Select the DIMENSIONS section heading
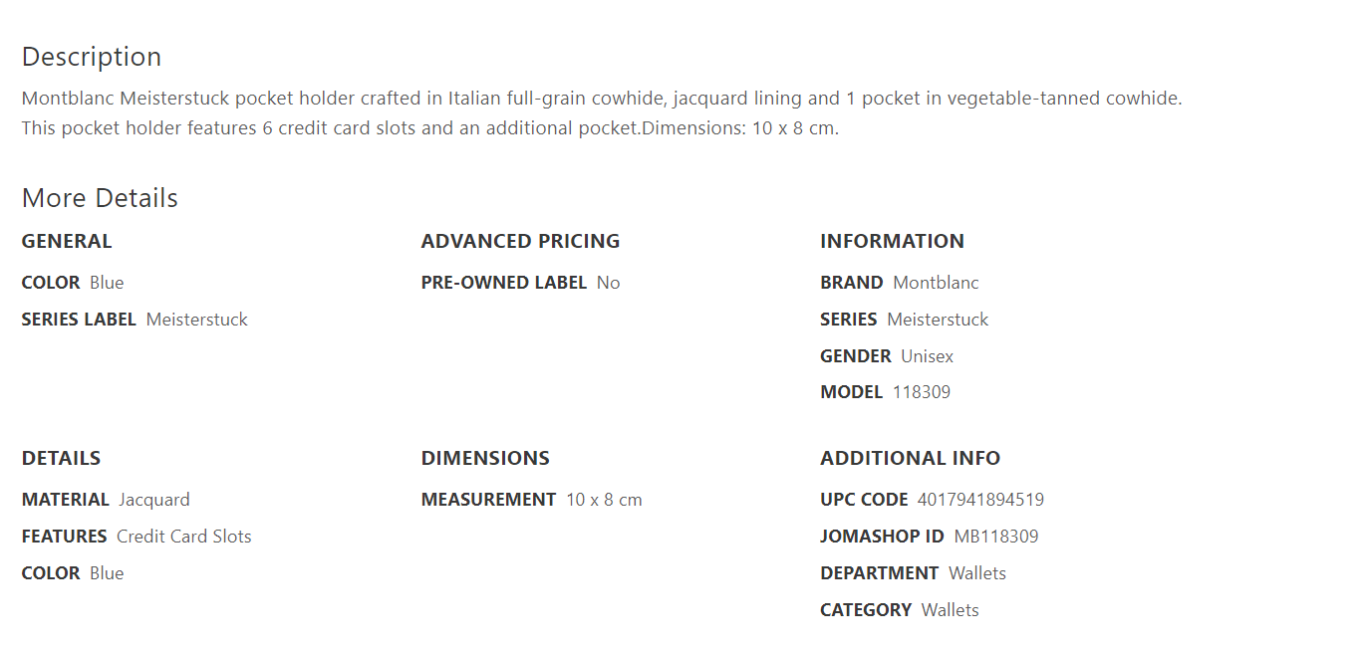Viewport: 1369px width, 651px height. (x=485, y=458)
